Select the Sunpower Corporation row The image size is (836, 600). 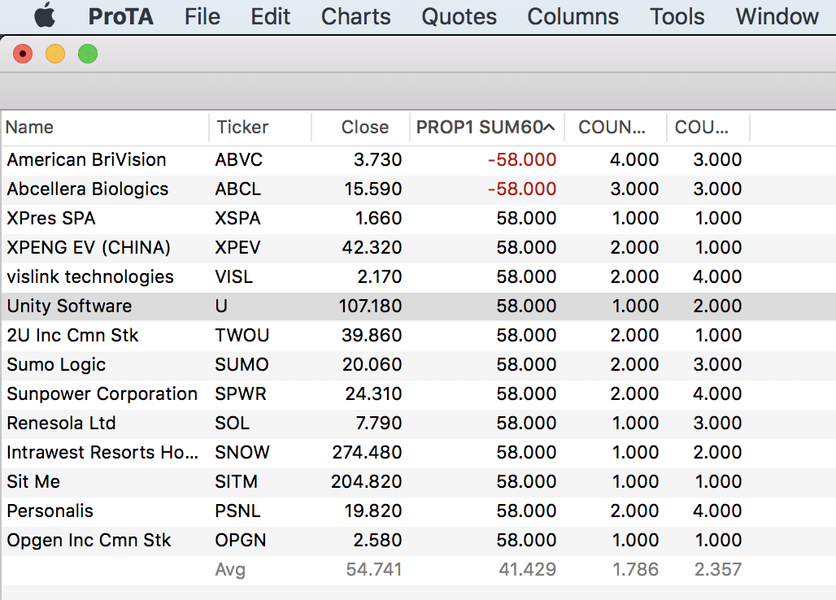[x=102, y=394]
